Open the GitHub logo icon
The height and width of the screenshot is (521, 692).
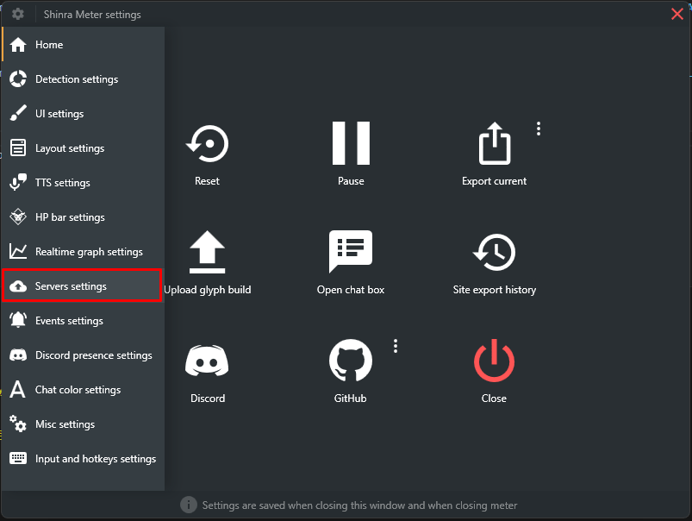point(351,361)
